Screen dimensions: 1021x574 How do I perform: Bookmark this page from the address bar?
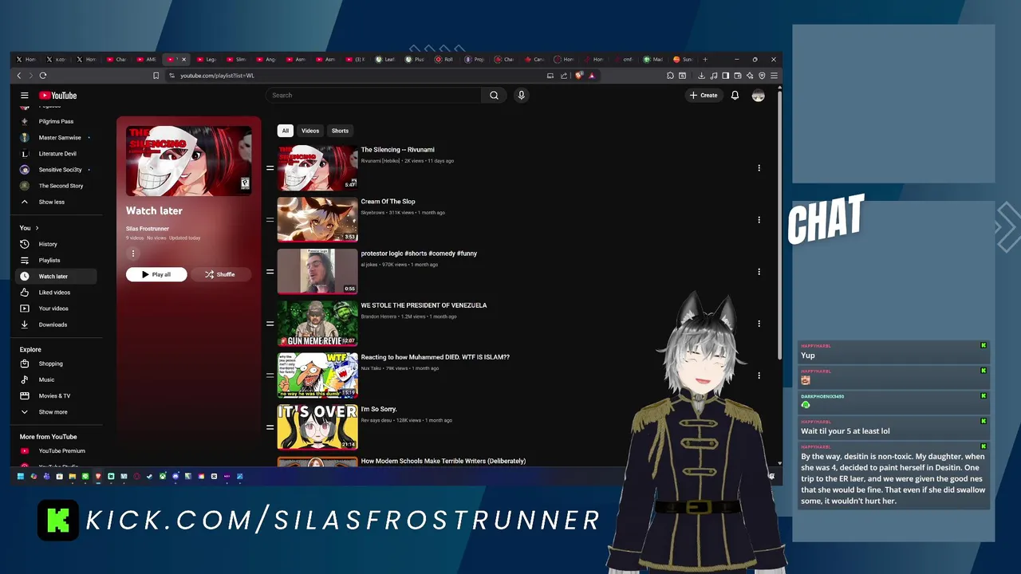(x=156, y=76)
